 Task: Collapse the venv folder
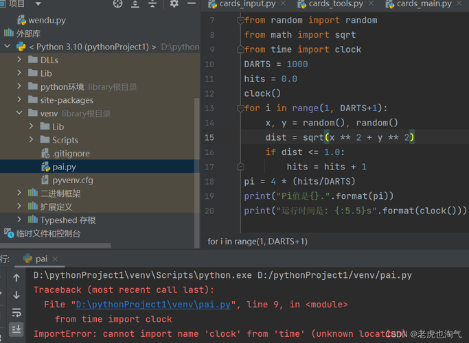tap(19, 113)
